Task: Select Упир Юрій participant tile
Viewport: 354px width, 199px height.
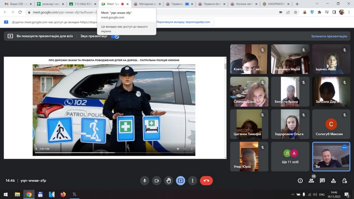Action: (249, 157)
